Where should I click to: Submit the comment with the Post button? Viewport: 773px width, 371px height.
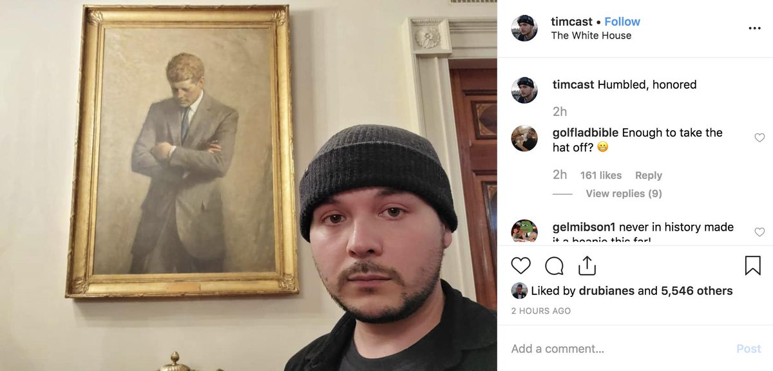tap(749, 348)
